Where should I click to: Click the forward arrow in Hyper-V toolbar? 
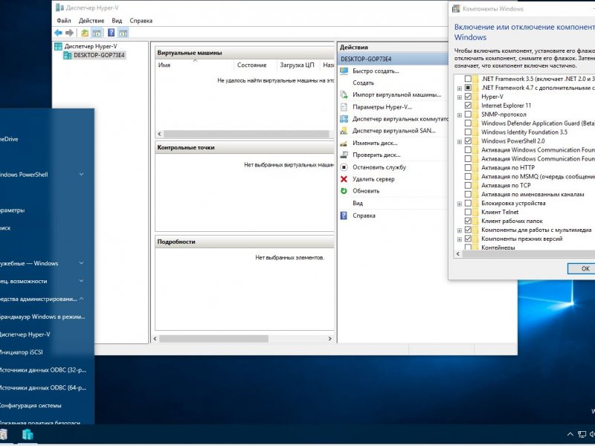pos(69,33)
